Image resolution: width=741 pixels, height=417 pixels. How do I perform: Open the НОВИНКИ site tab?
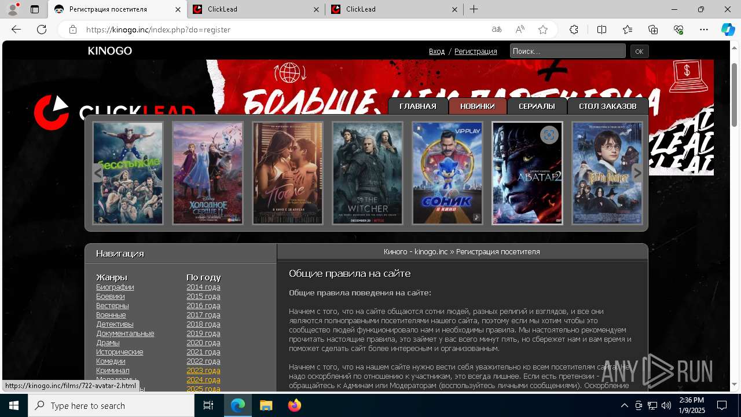tap(478, 106)
